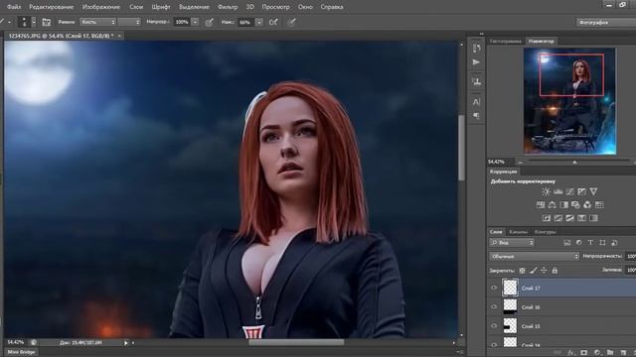This screenshot has height=357, width=636.
Task: Add an Invert adjustment layer
Action: pos(547,218)
